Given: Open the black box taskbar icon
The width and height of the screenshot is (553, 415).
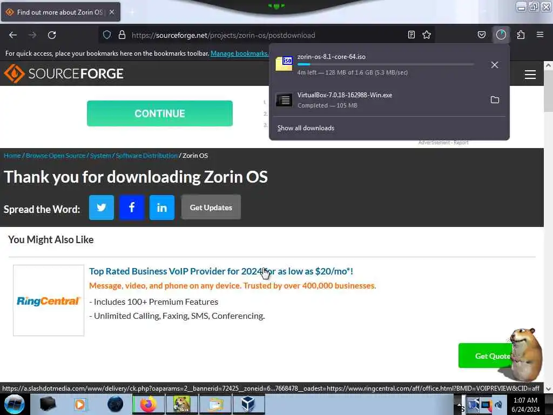Looking at the screenshot, I should click(48, 404).
